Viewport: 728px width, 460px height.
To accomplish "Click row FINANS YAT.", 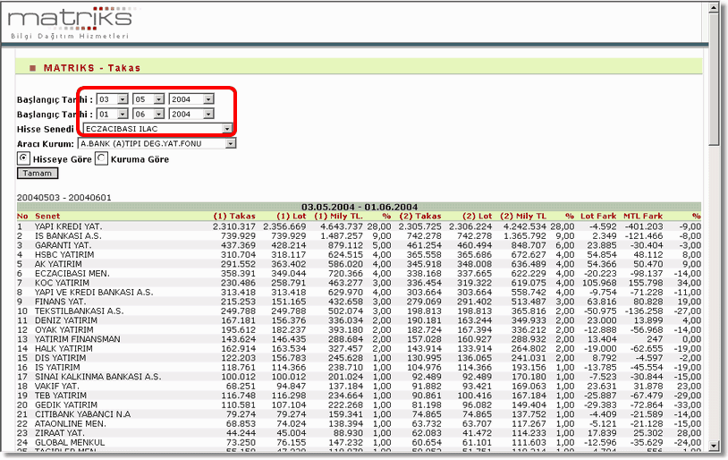I will pos(359,302).
